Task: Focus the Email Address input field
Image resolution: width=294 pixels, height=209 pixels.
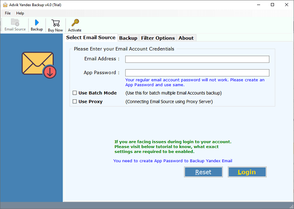Action: coord(197,59)
